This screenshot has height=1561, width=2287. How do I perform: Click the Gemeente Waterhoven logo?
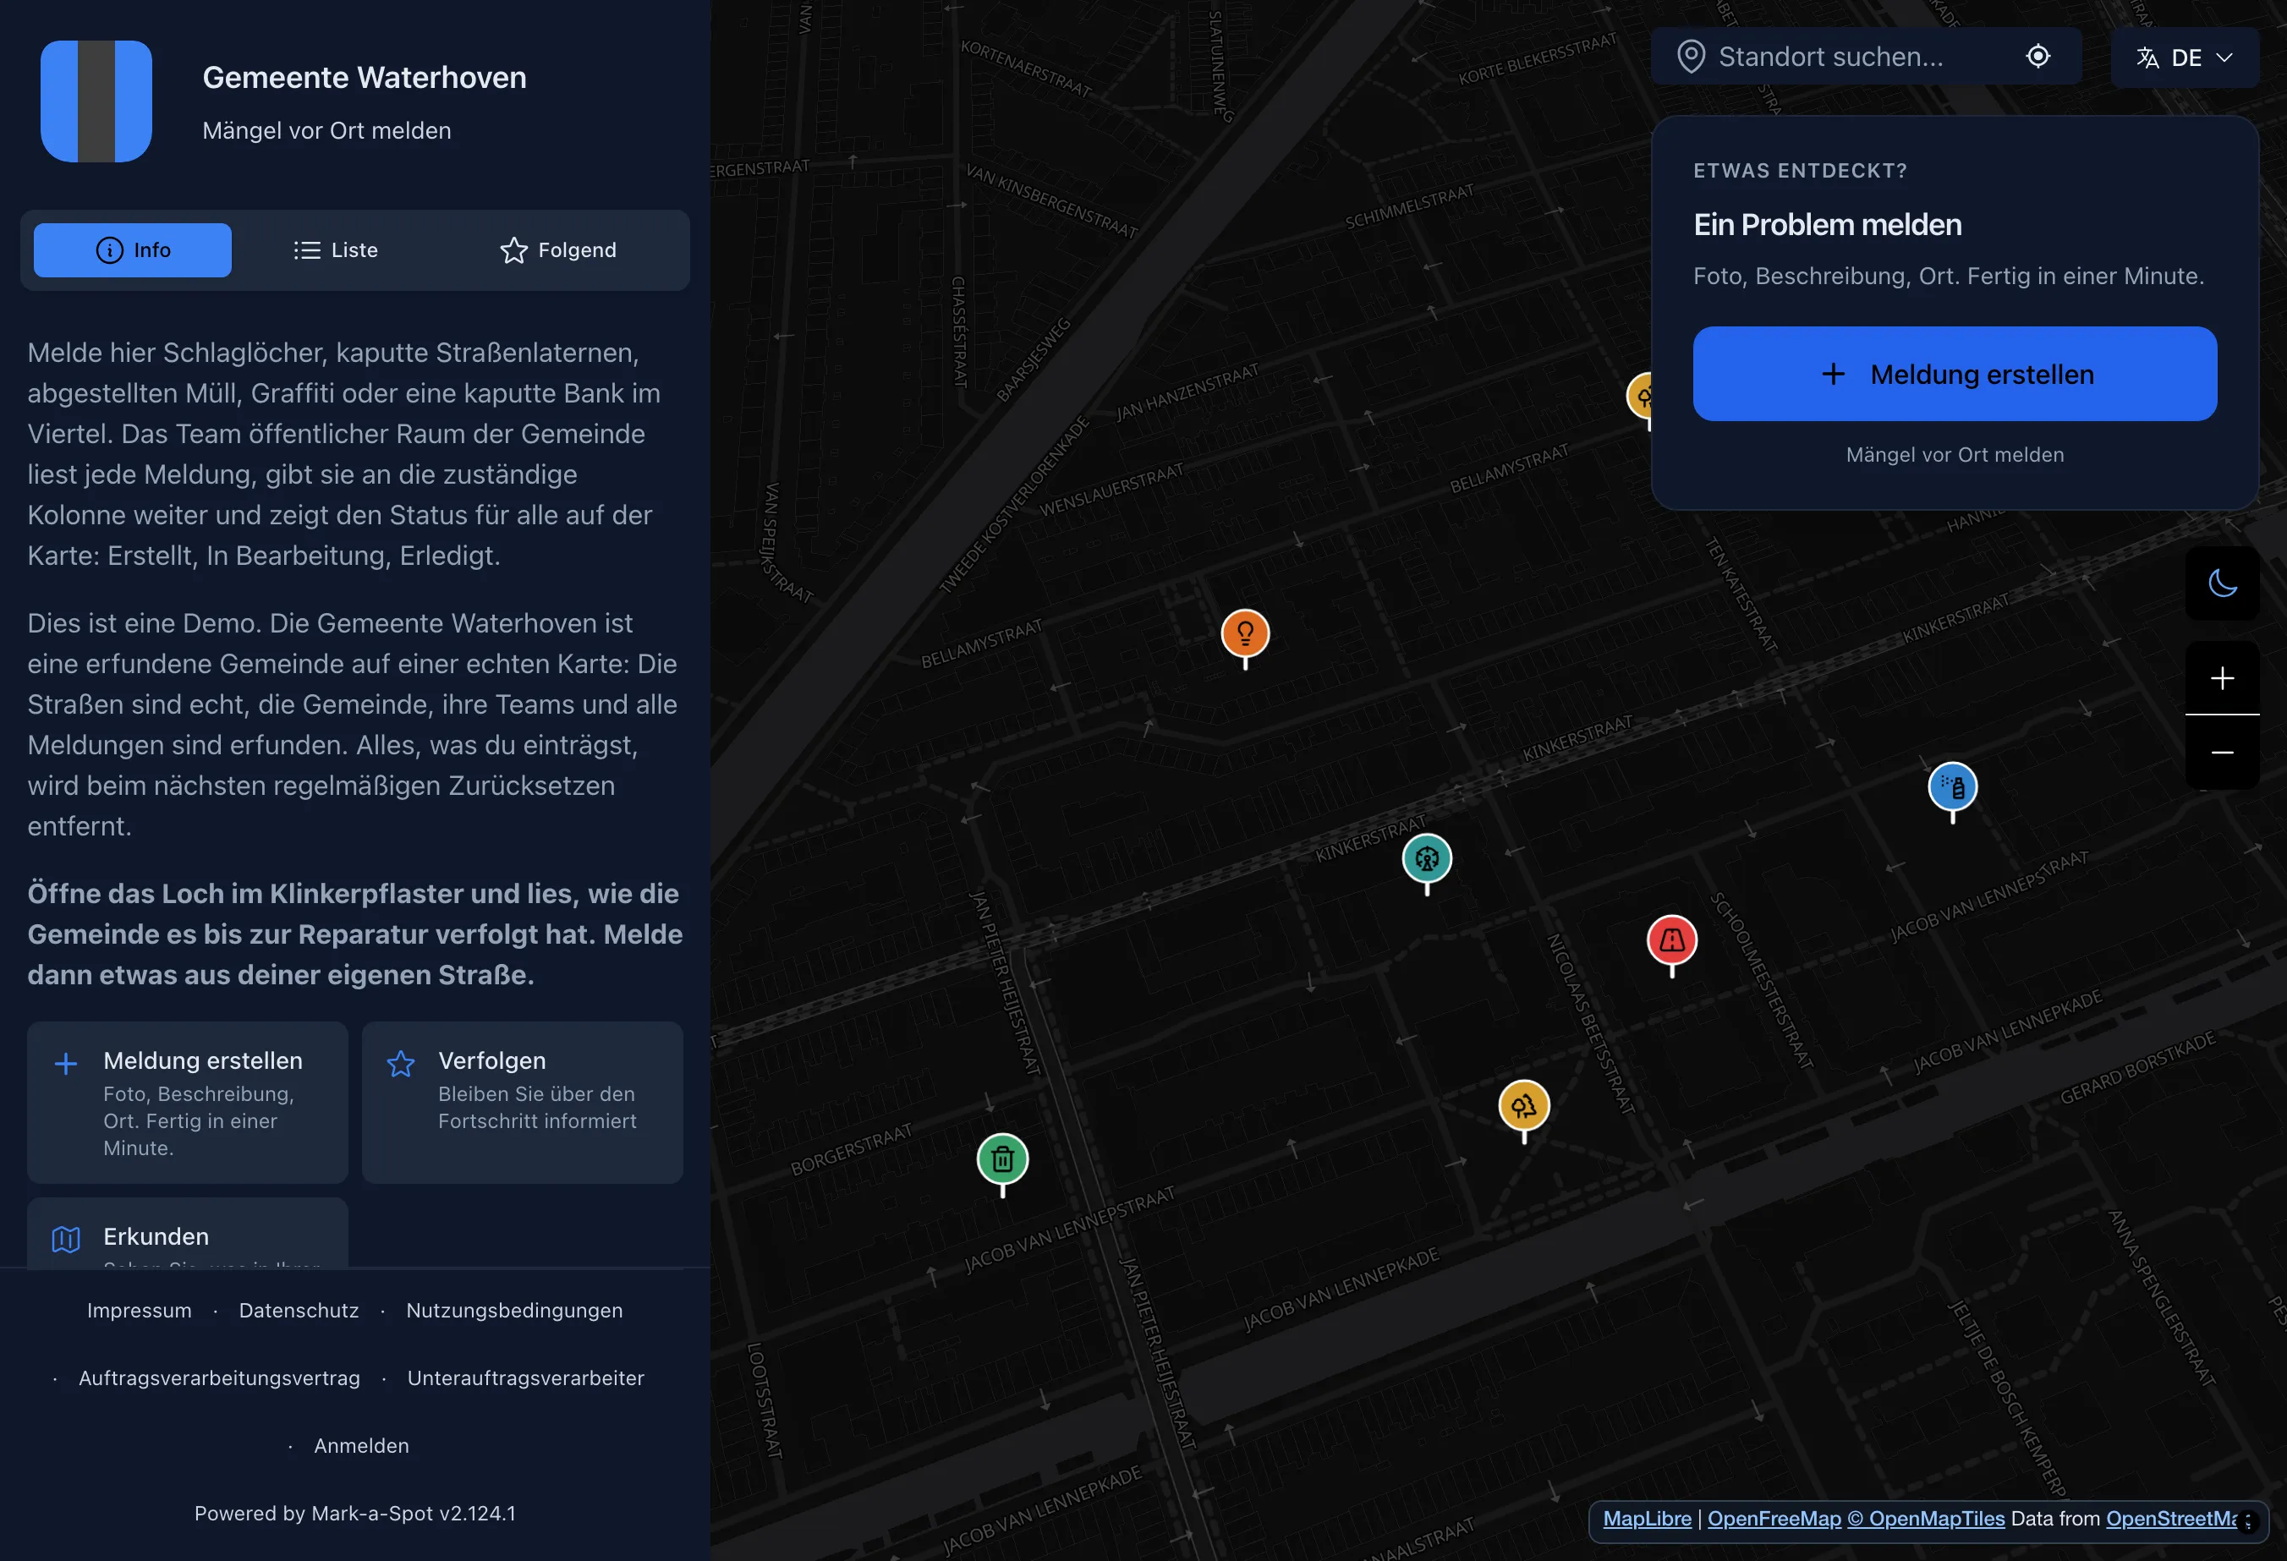pos(96,101)
